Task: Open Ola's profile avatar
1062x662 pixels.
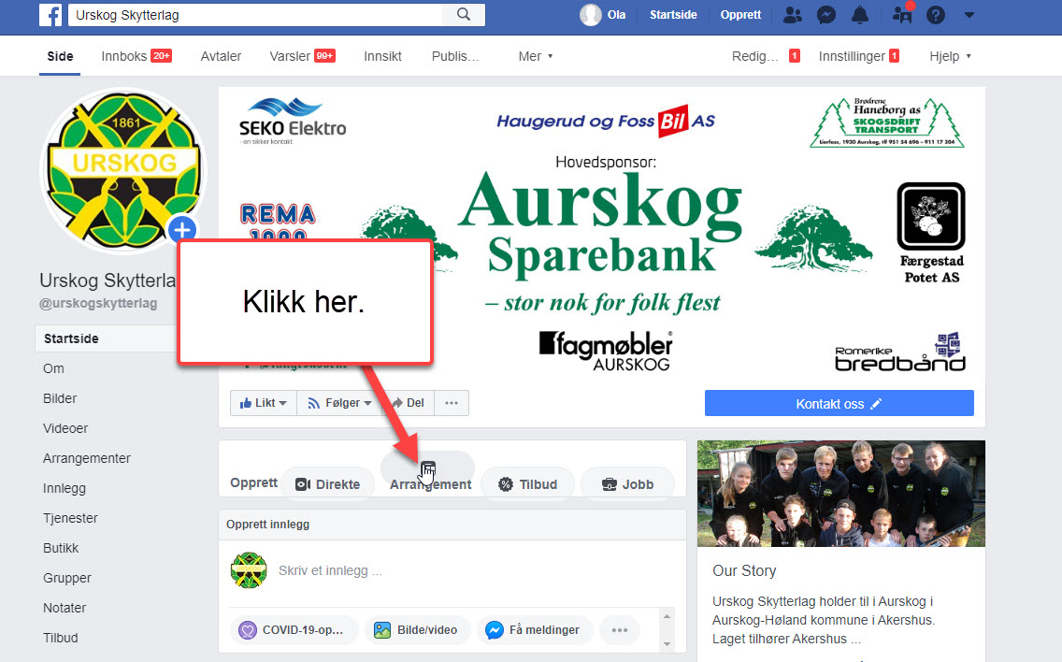Action: click(591, 15)
